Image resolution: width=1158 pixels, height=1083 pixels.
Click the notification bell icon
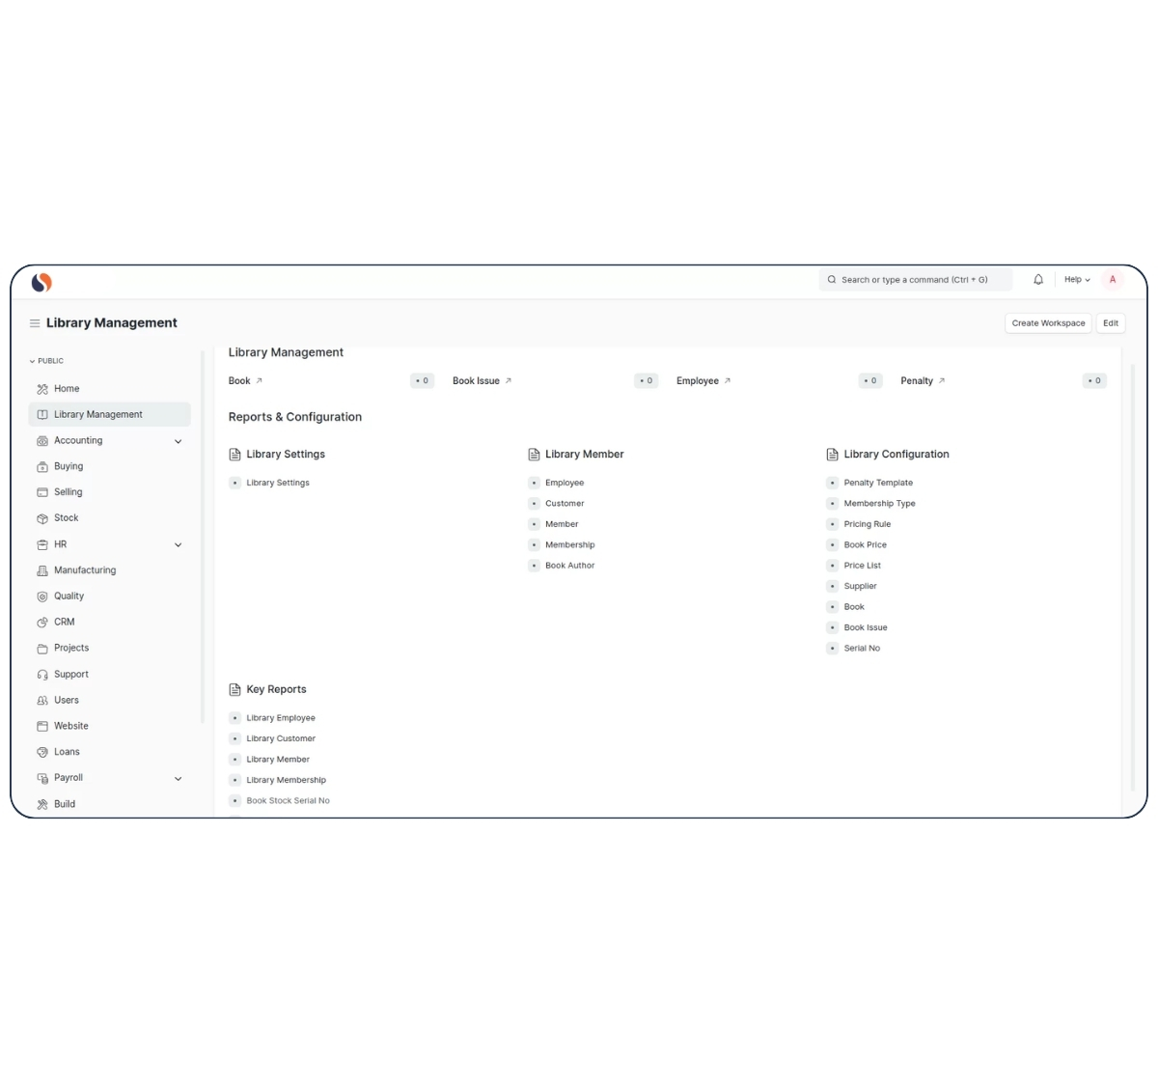(x=1038, y=280)
